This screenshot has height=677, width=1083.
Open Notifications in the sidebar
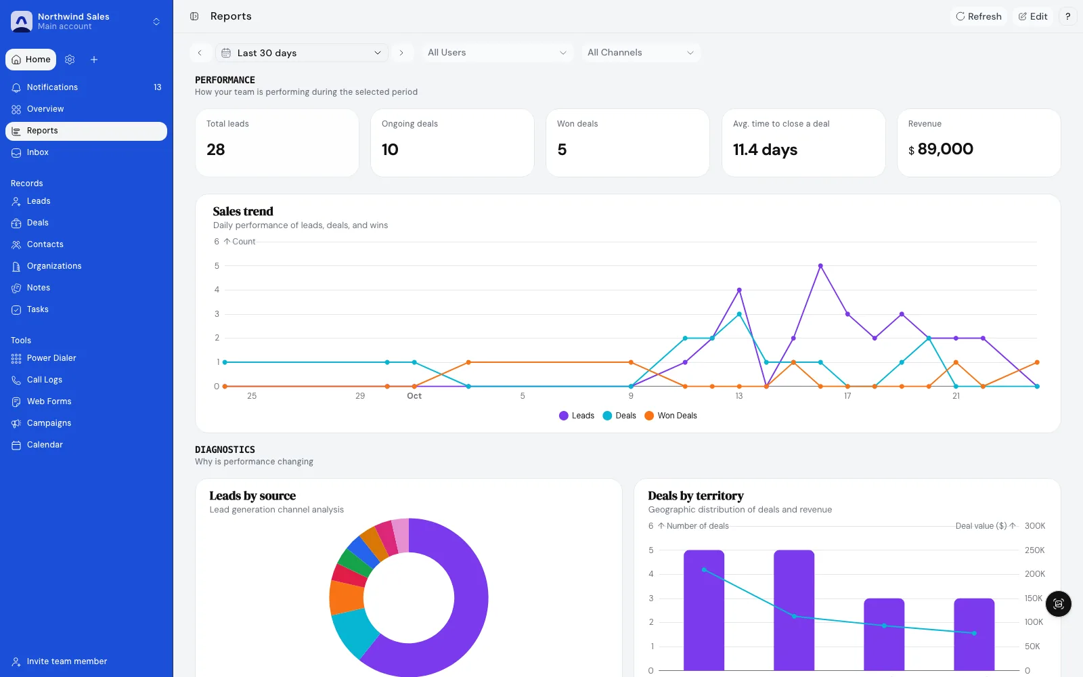point(86,87)
